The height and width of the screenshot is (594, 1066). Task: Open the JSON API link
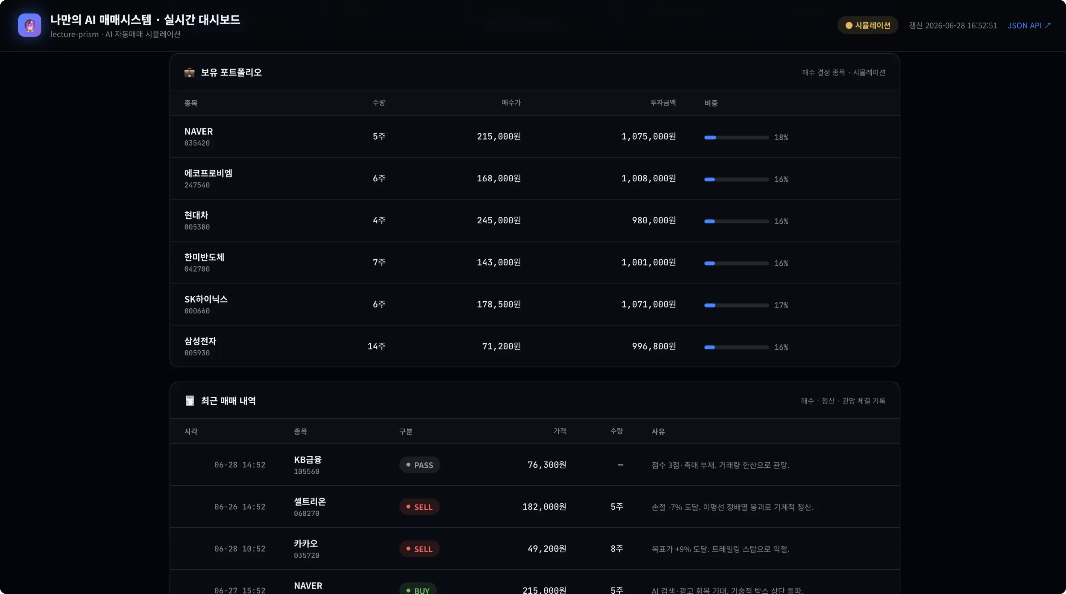[x=1029, y=26]
